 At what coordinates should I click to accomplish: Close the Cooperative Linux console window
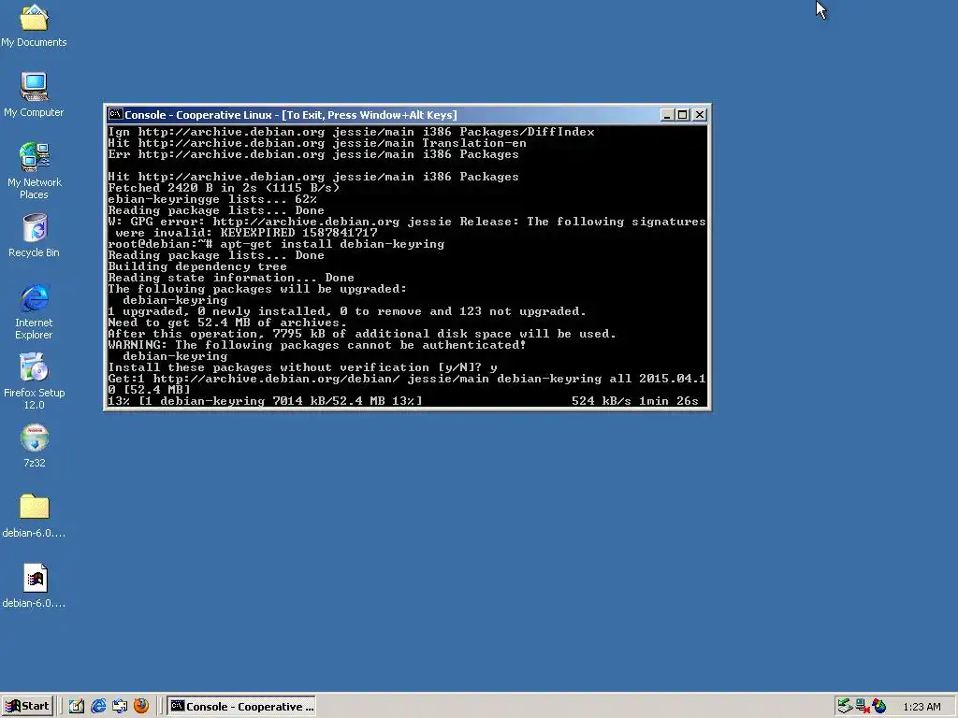tap(700, 115)
